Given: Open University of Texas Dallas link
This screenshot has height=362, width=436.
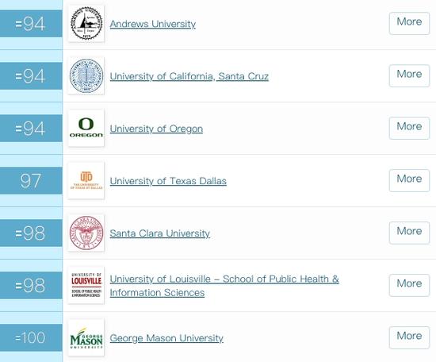Looking at the screenshot, I should pos(168,181).
